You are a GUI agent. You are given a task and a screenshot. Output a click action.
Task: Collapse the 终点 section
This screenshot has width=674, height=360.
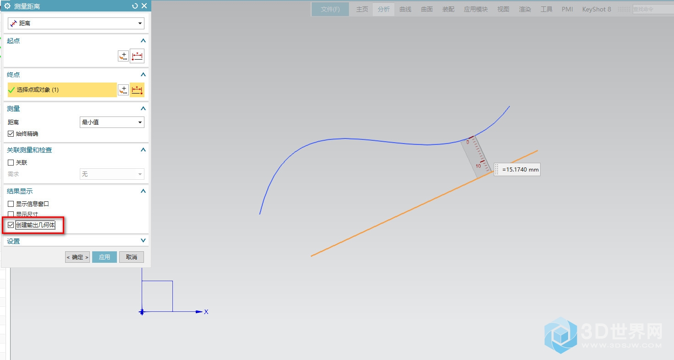coord(143,75)
